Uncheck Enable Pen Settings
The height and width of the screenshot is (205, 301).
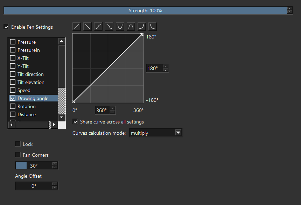pyautogui.click(x=6, y=27)
